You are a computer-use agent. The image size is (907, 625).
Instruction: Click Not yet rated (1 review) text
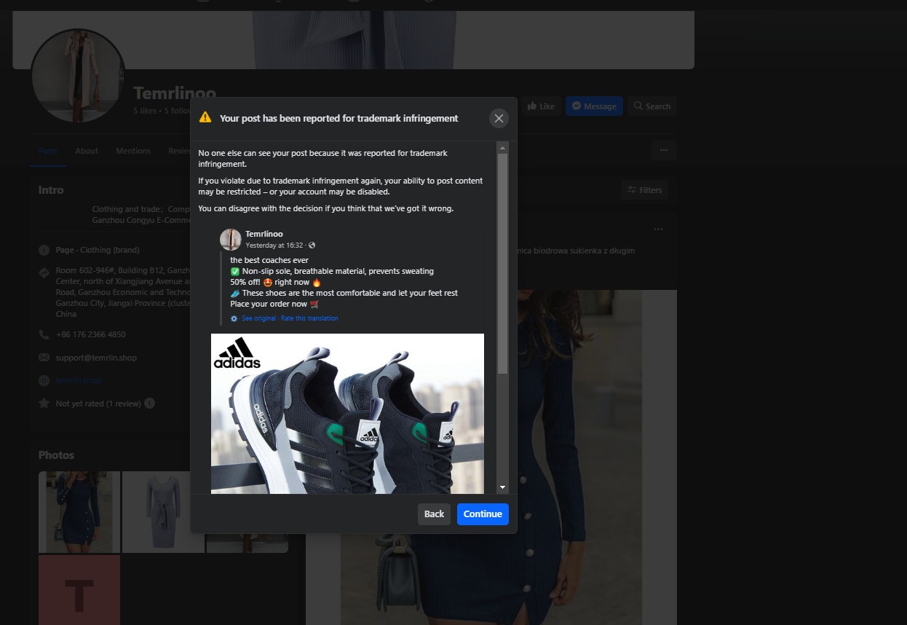pos(98,403)
